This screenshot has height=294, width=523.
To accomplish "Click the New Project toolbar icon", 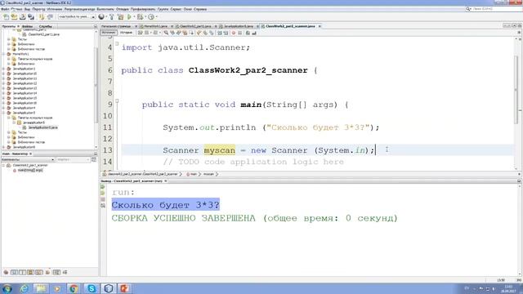I will 14,16.
